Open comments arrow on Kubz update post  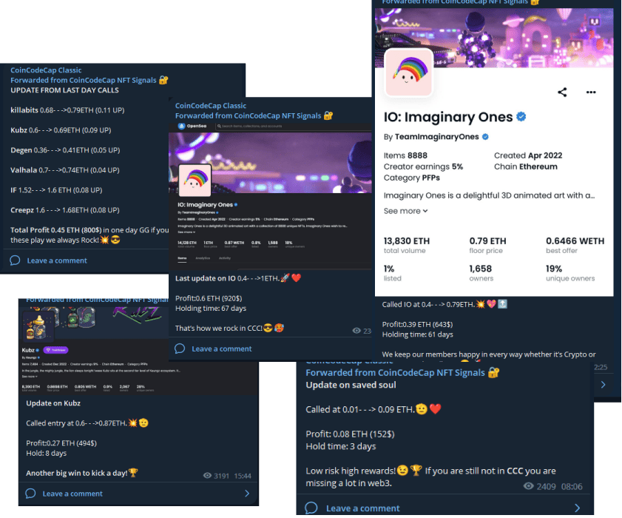tap(247, 493)
